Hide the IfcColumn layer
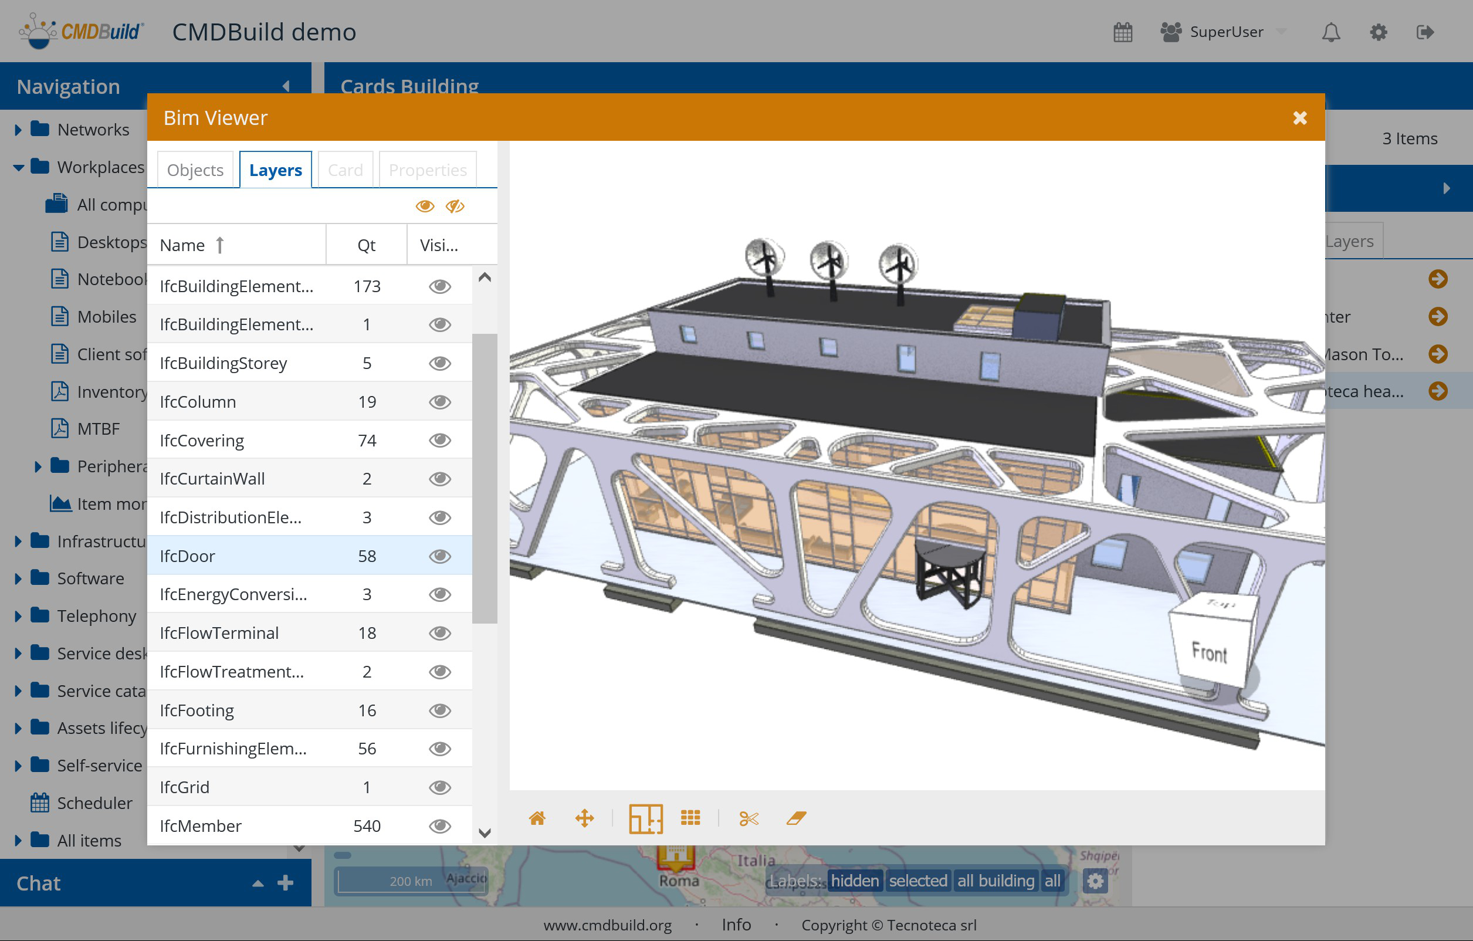 tap(439, 402)
